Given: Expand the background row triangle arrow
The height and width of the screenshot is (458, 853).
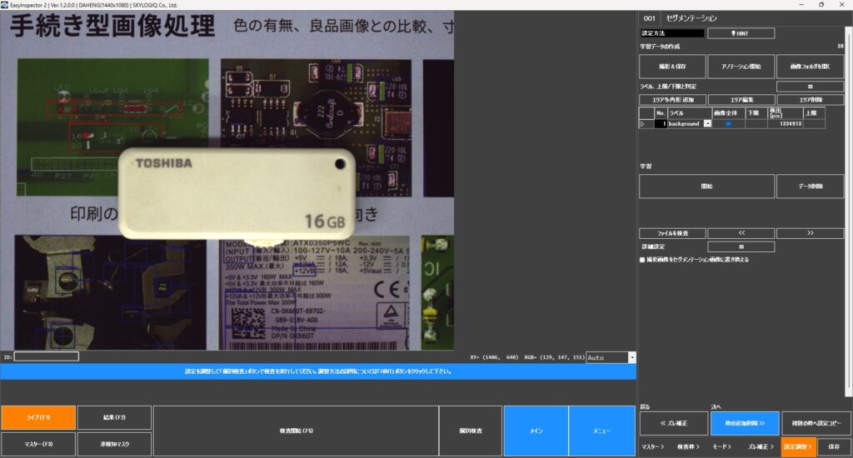Looking at the screenshot, I should click(642, 124).
